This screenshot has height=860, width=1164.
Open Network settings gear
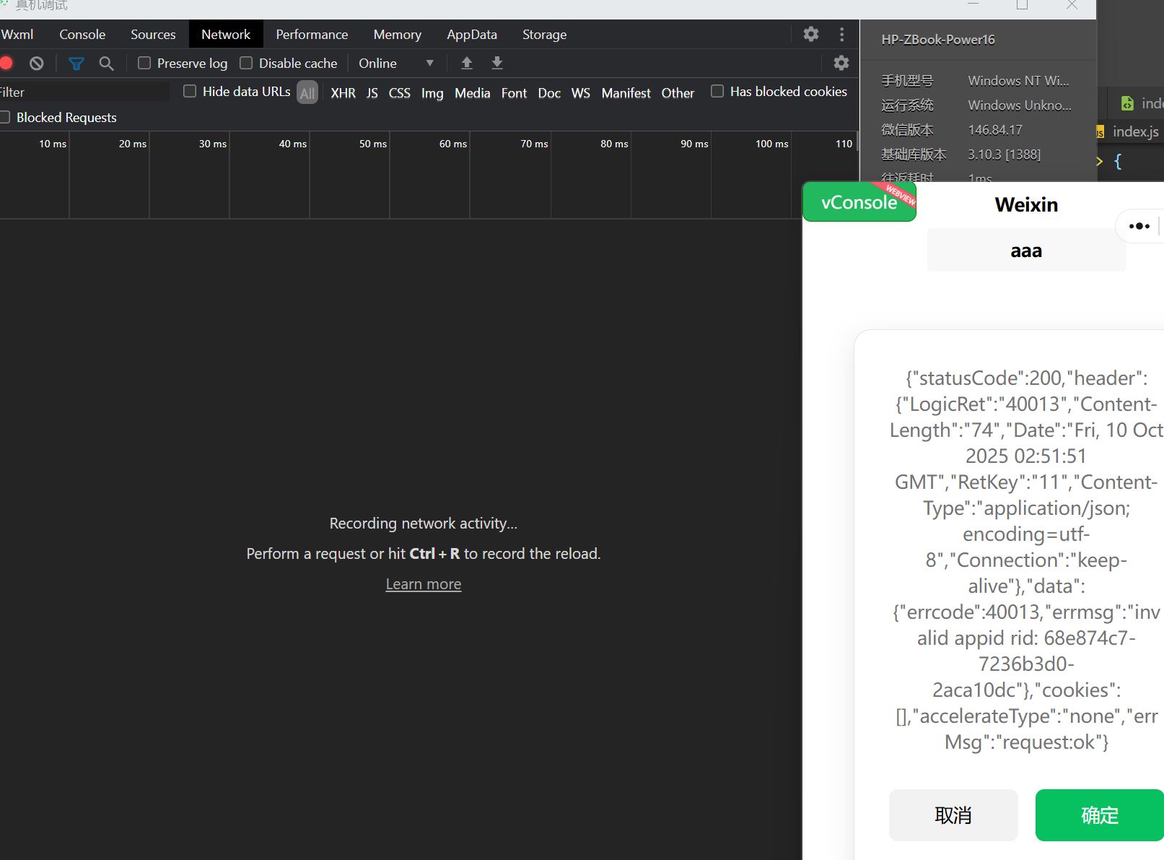point(841,63)
